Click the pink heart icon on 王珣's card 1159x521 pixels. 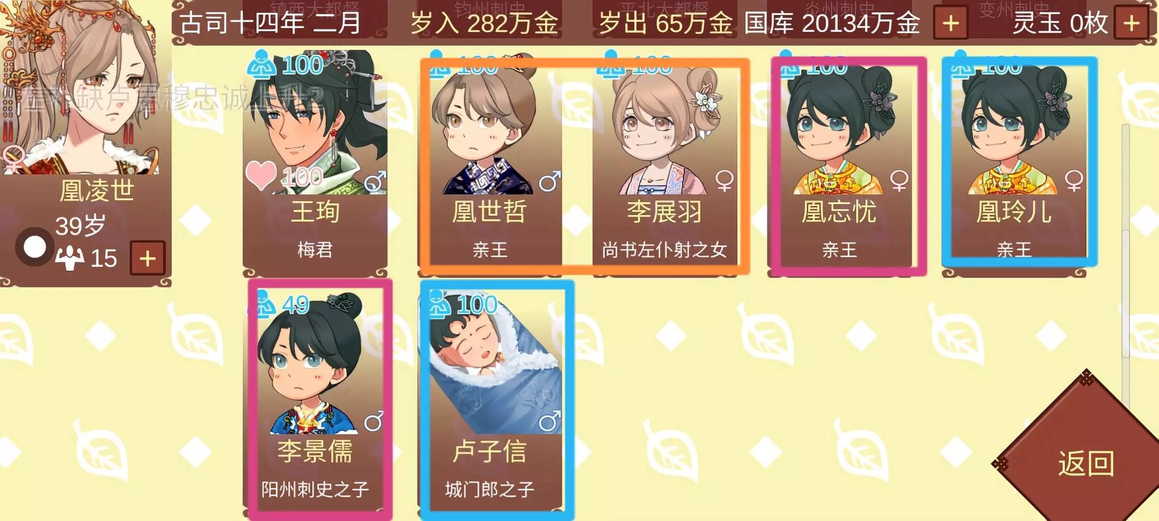(261, 175)
